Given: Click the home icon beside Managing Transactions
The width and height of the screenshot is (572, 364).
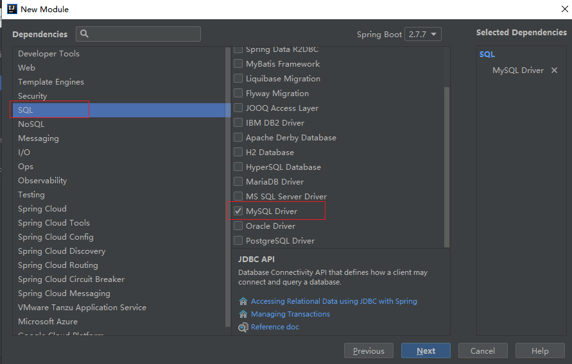Looking at the screenshot, I should pyautogui.click(x=243, y=314).
